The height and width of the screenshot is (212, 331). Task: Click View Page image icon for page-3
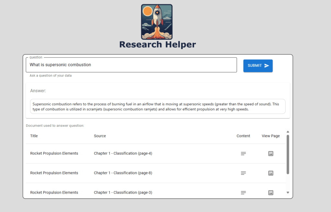(271, 193)
